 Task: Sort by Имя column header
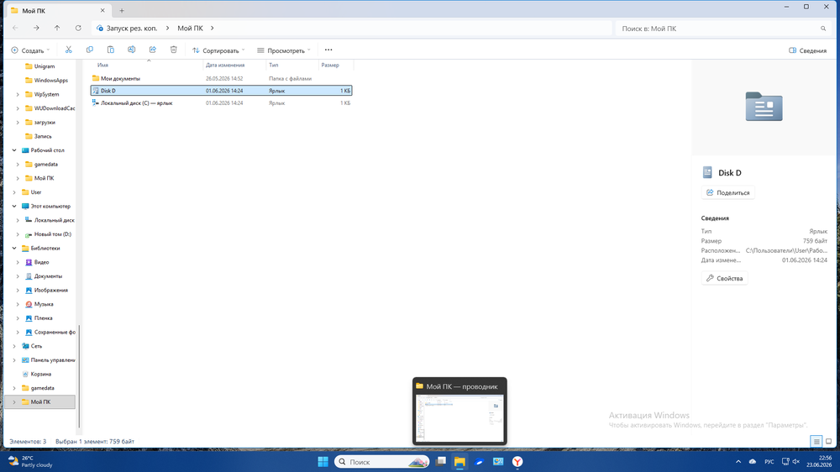pos(149,65)
